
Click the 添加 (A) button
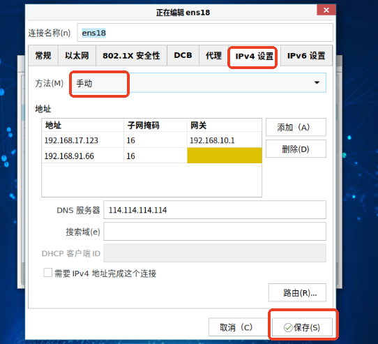point(296,127)
